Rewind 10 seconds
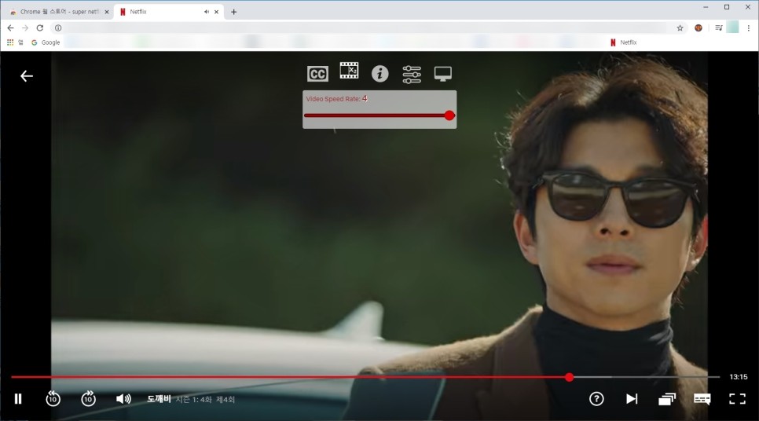 [53, 399]
